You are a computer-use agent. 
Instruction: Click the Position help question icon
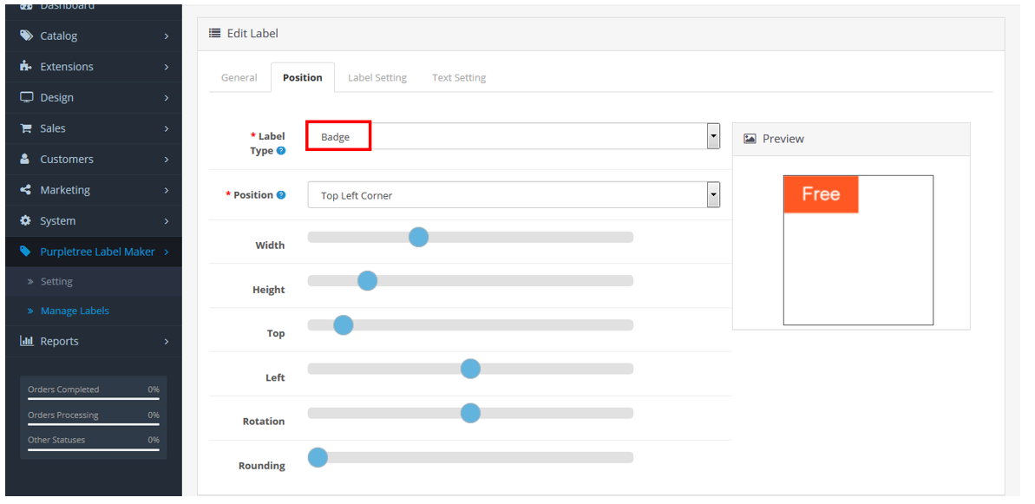(281, 195)
